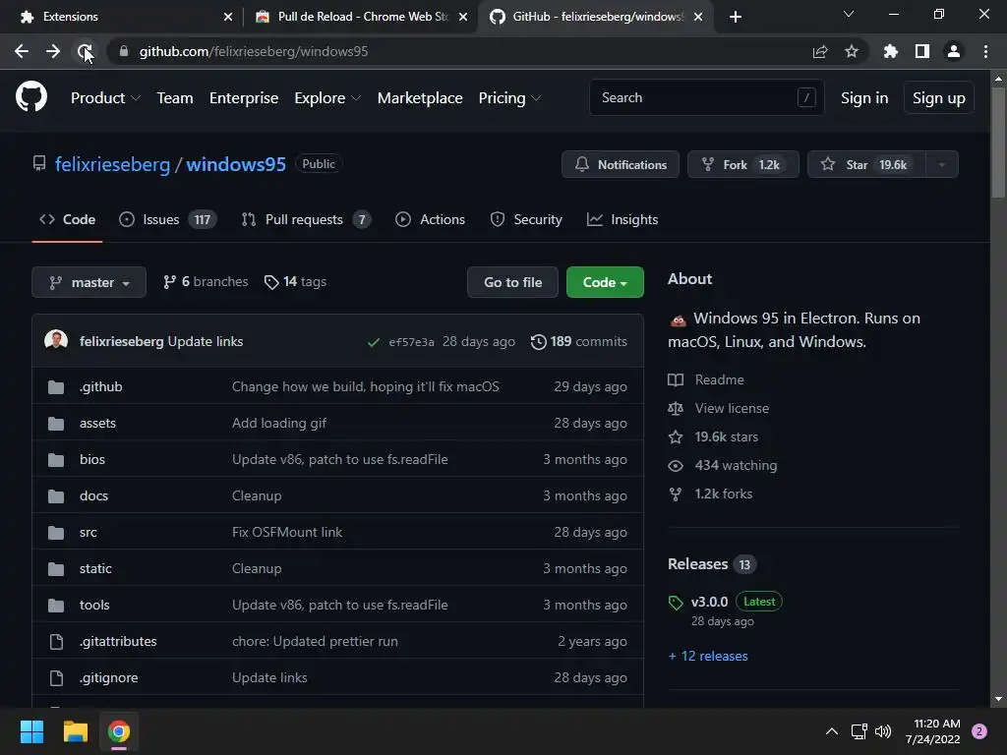Open the 6 branches link
Image resolution: width=1007 pixels, height=755 pixels.
tap(206, 282)
